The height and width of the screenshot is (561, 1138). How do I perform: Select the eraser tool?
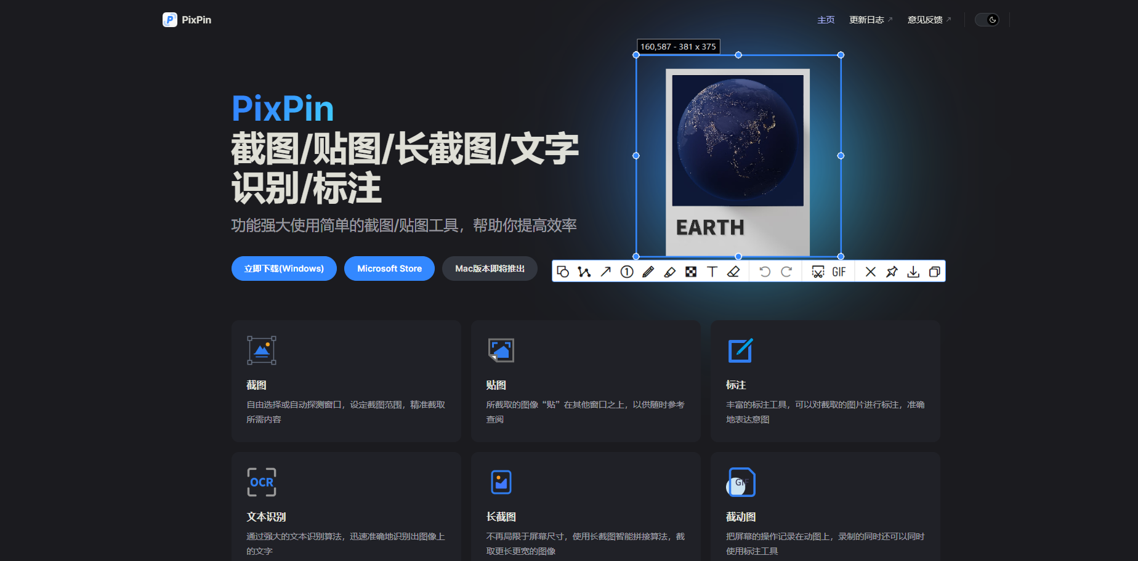point(733,272)
